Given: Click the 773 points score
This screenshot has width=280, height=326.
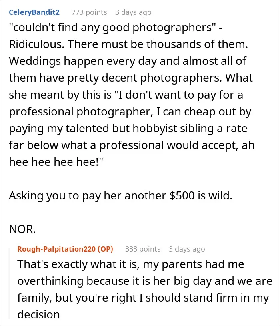Looking at the screenshot, I should point(89,12).
